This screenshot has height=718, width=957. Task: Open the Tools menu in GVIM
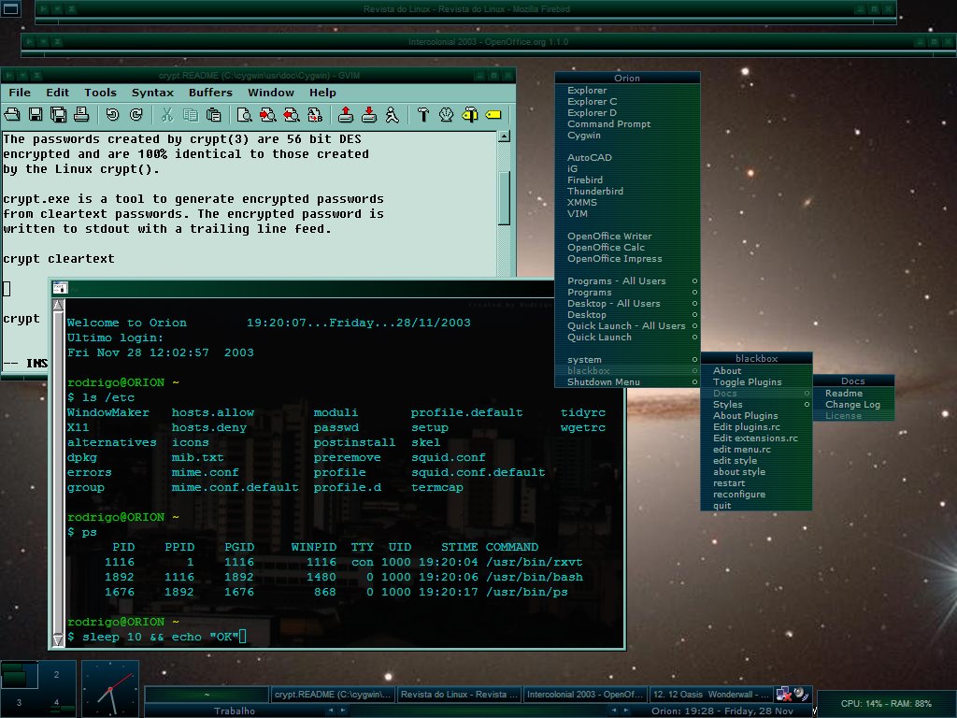[x=100, y=93]
